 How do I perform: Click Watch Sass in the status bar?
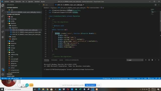point(106,79)
